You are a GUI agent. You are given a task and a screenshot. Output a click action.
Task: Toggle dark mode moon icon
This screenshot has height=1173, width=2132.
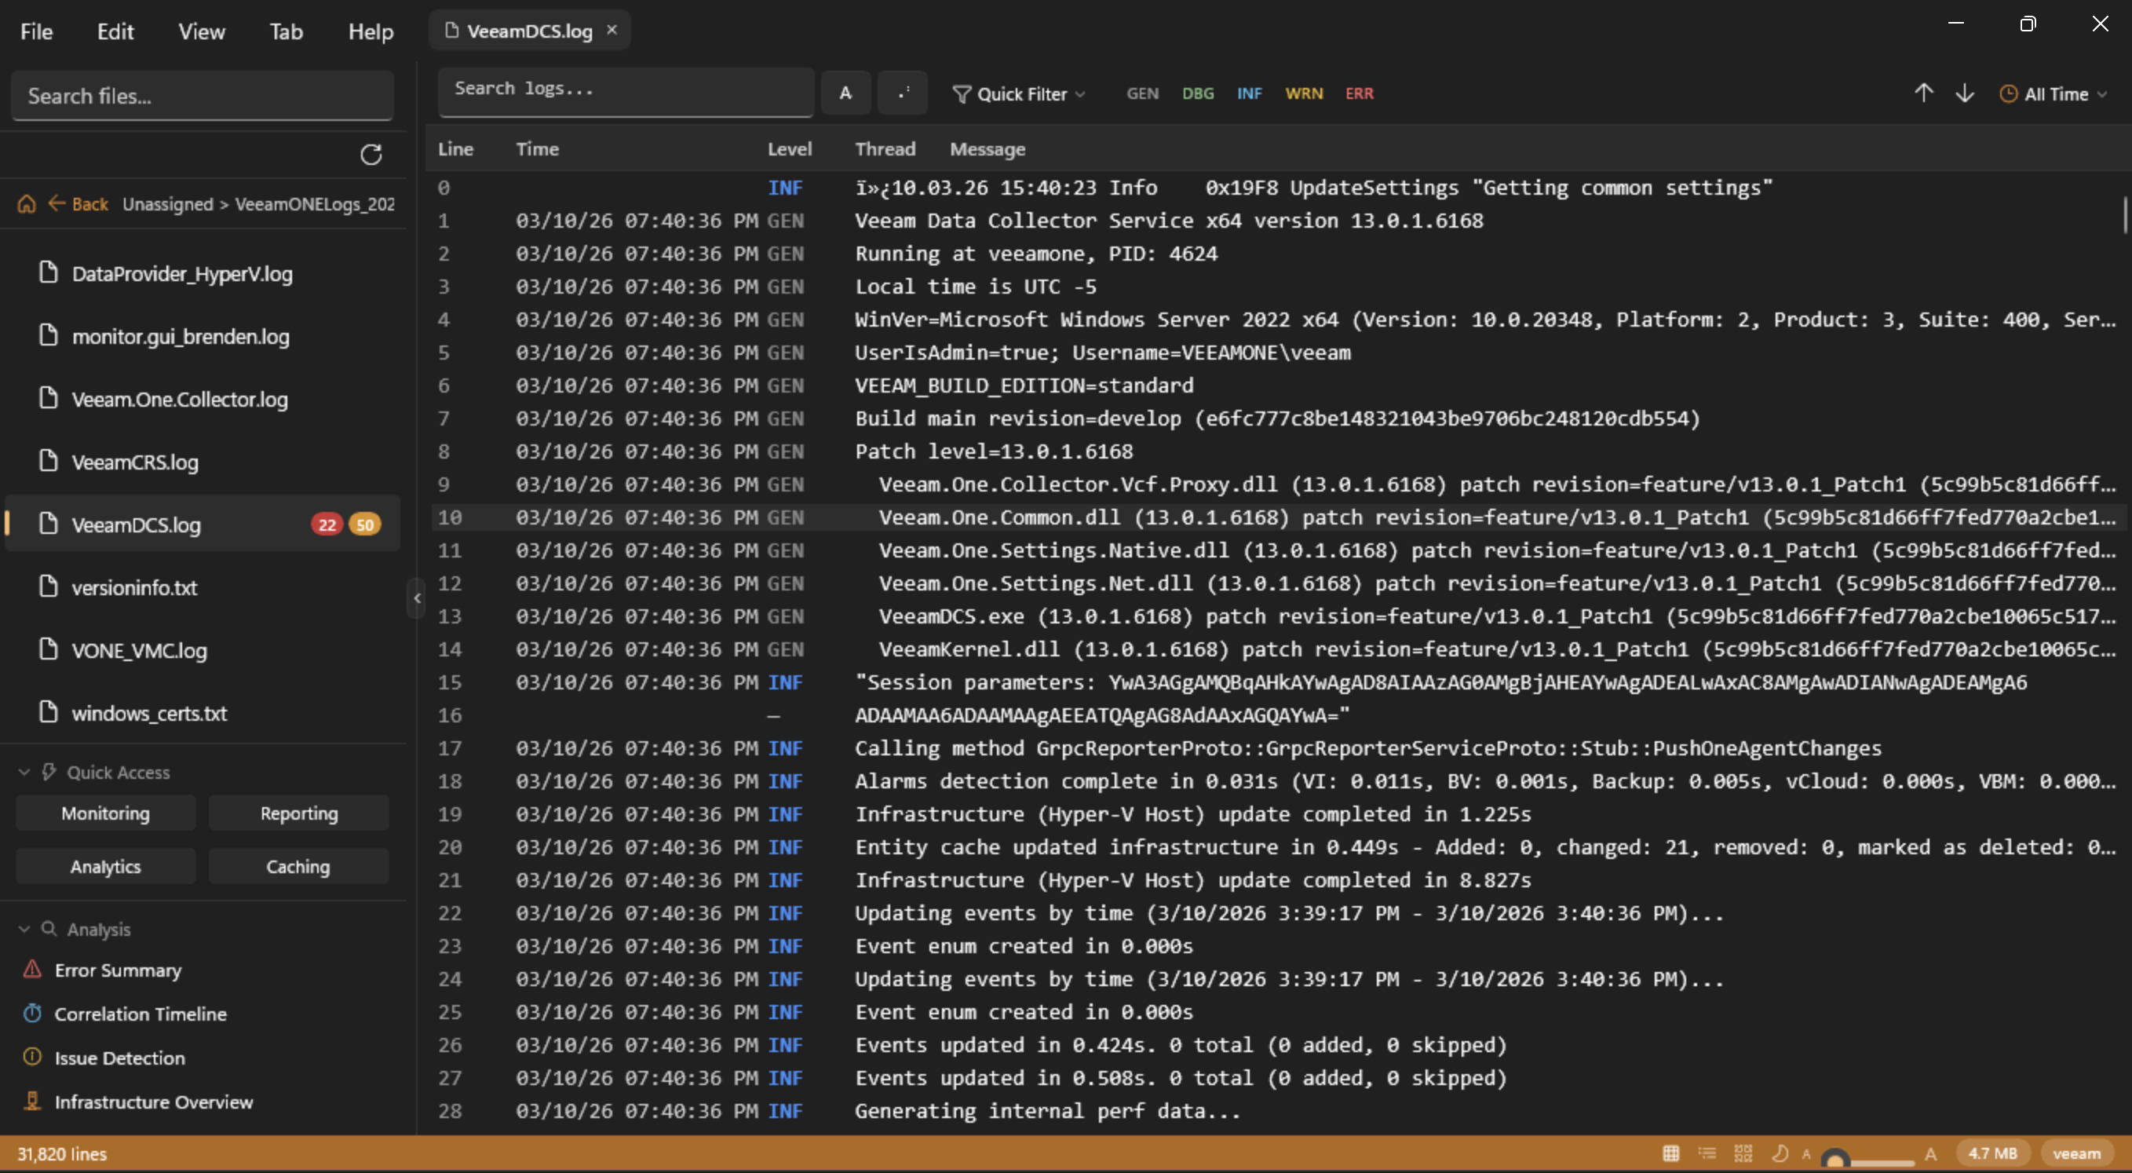[1780, 1153]
